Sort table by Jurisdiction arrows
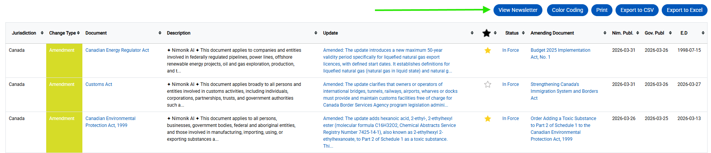 tap(42, 33)
